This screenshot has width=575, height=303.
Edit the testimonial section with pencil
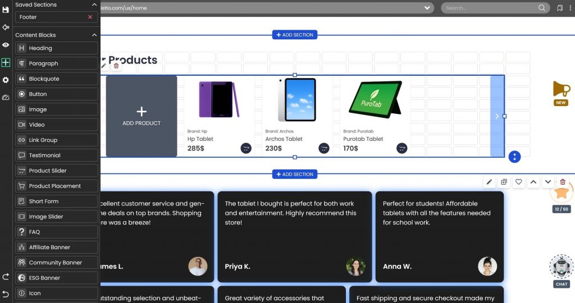[x=489, y=182]
